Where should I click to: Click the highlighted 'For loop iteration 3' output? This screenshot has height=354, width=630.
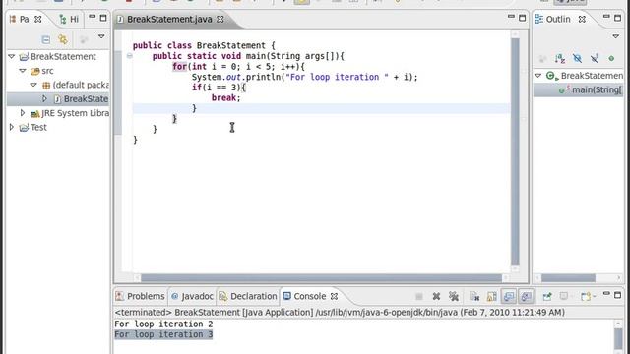tap(163, 334)
